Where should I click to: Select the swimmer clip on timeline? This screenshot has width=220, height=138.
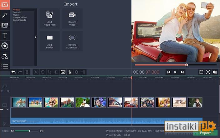coord(19,103)
